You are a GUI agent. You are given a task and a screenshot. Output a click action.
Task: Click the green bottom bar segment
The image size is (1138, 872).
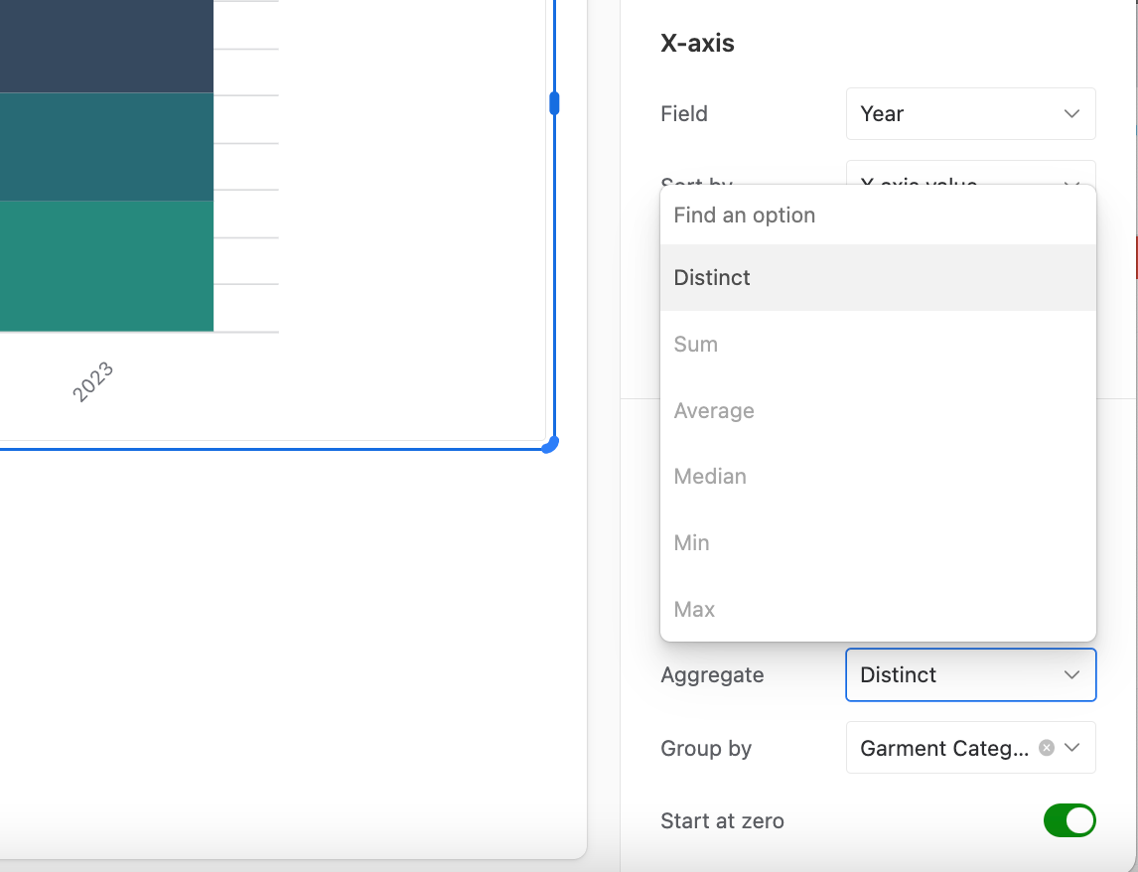click(x=106, y=266)
